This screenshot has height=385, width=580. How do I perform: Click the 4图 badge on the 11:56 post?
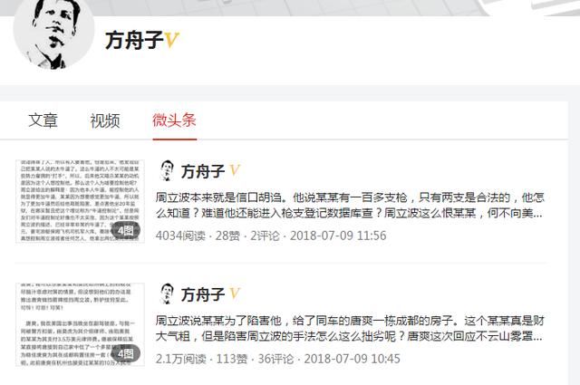(125, 231)
